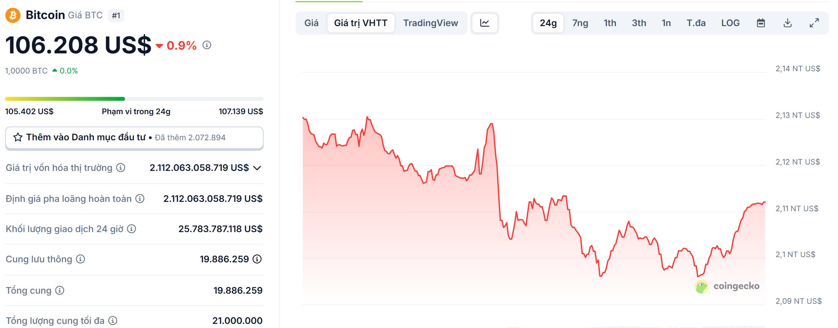Screen dimensions: 838x328
Task: Select T.đa maximum time range
Action: coord(696,23)
